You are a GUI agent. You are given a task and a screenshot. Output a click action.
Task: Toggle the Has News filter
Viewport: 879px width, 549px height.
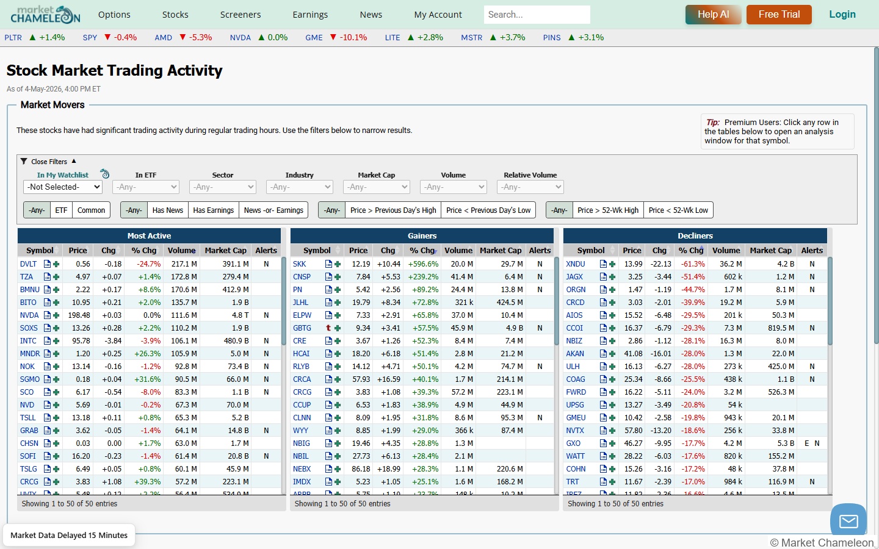(x=168, y=210)
